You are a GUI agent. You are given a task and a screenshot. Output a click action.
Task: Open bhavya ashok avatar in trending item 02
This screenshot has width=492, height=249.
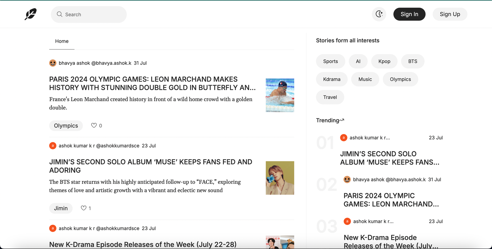[x=347, y=180]
